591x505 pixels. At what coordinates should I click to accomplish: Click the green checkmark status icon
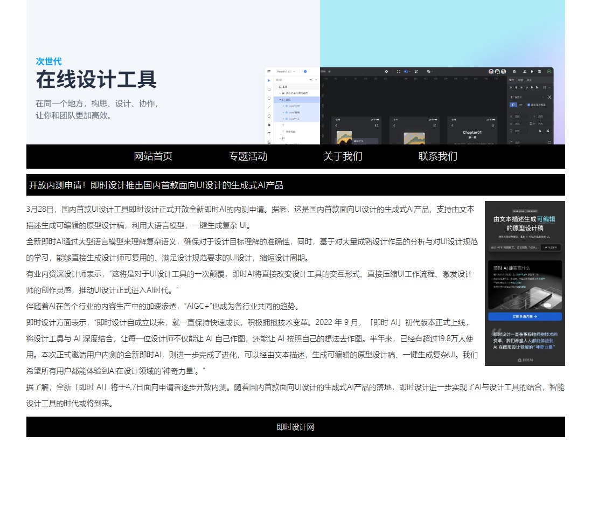(549, 71)
